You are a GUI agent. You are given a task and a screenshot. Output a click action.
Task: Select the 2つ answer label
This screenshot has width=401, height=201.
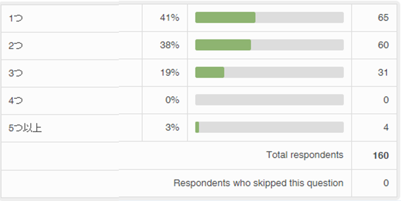tap(16, 46)
